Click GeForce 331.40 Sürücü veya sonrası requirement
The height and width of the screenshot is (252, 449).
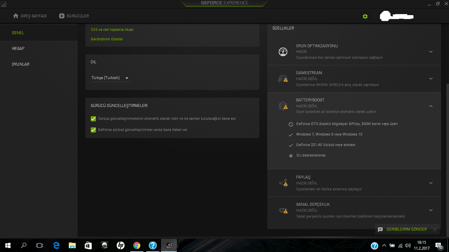(325, 145)
